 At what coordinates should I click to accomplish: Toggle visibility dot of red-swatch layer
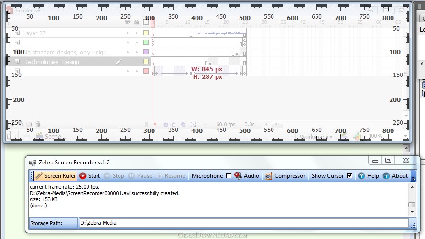127,71
